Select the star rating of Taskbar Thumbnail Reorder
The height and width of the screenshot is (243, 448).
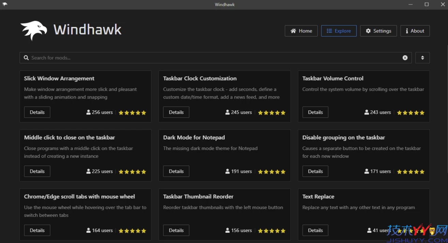click(x=272, y=231)
